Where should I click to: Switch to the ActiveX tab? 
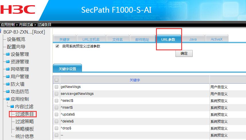click(217, 39)
